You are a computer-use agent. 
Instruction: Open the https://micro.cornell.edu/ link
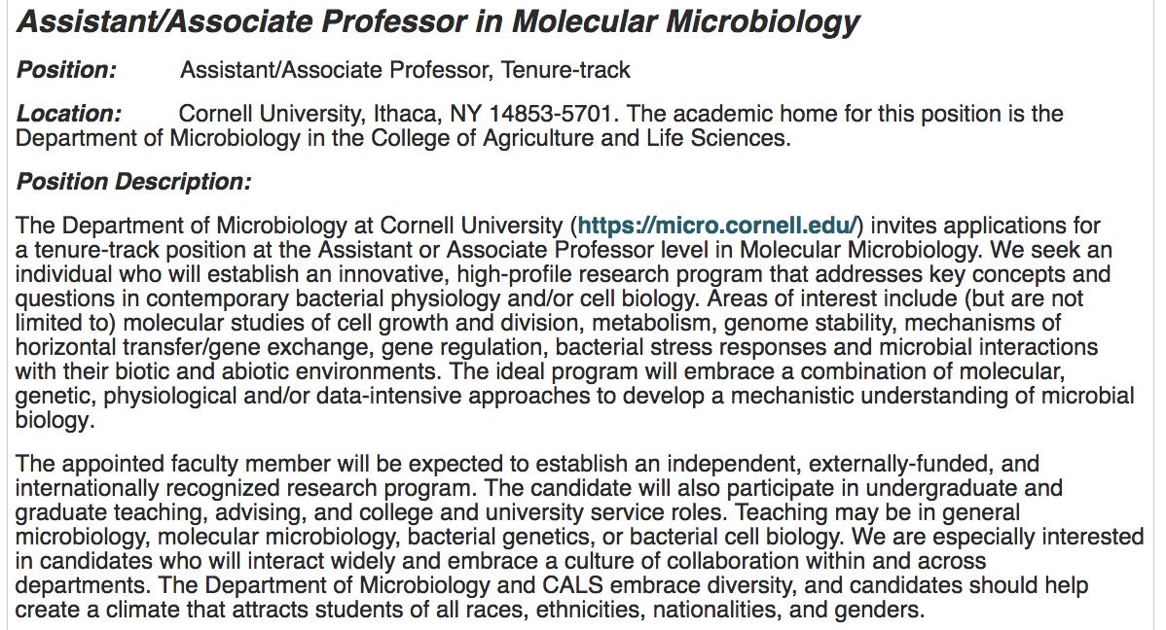[717, 226]
